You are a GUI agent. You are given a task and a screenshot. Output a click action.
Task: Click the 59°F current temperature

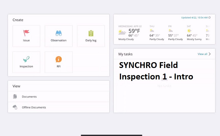(134, 31)
